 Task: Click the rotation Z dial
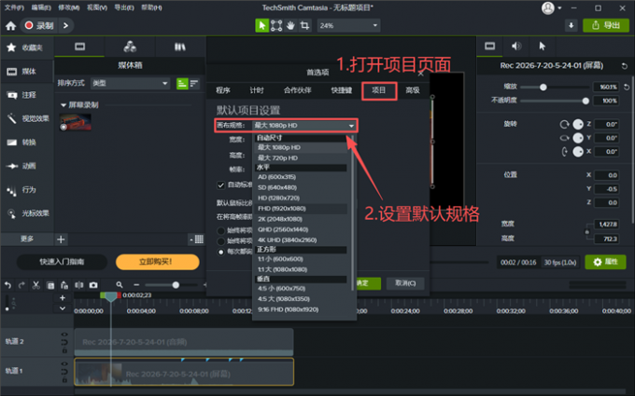click(x=578, y=124)
